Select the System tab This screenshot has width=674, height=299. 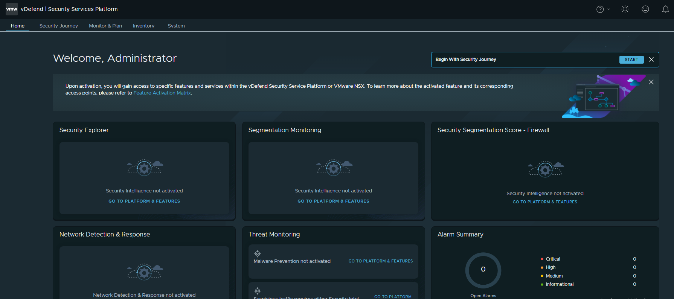point(176,26)
